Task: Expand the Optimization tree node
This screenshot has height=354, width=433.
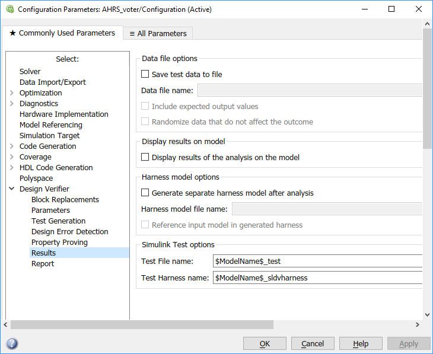Action: point(12,93)
